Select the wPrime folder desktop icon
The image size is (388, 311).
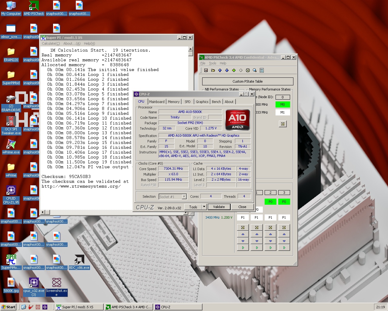pyautogui.click(x=11, y=170)
